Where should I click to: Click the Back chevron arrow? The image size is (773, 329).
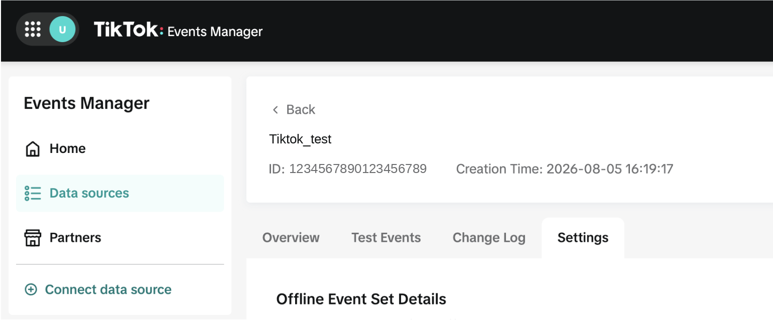[x=275, y=110]
